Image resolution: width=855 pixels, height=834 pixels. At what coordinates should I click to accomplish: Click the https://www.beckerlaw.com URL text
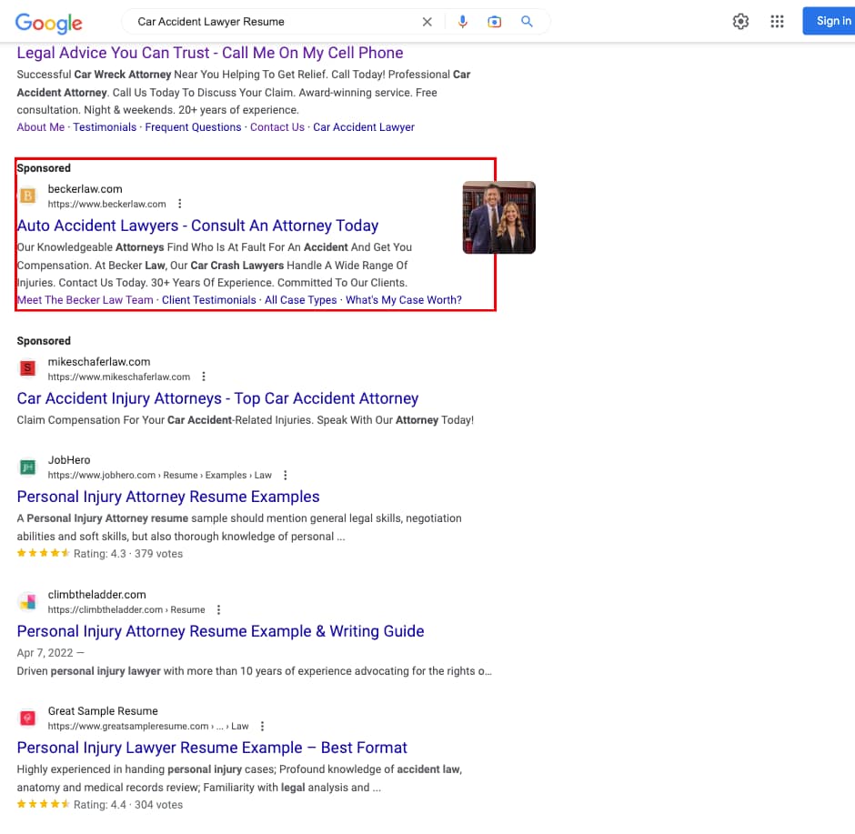(x=107, y=204)
